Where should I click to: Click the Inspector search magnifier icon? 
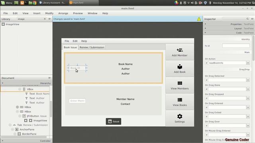247,19
